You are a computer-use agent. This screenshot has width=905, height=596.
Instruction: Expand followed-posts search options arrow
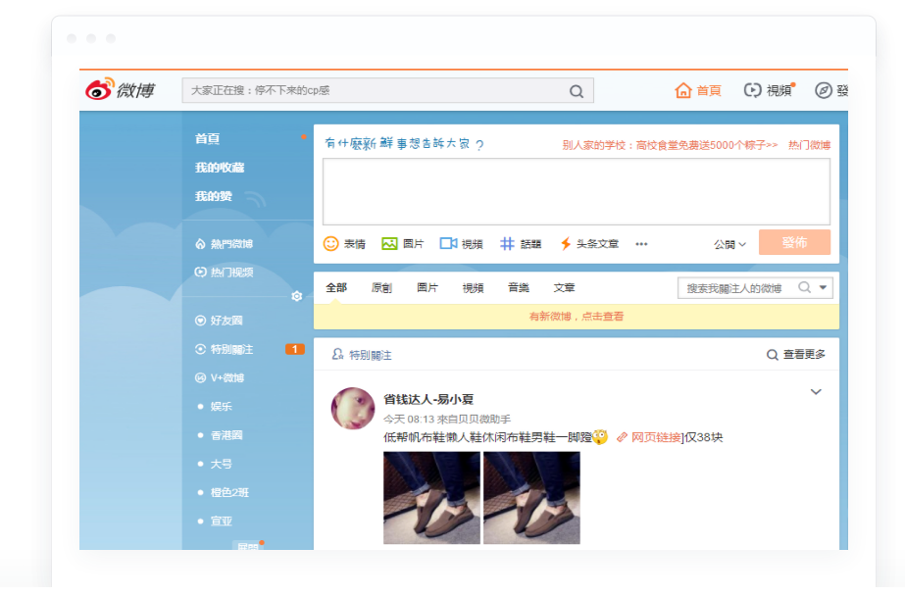[x=823, y=287]
